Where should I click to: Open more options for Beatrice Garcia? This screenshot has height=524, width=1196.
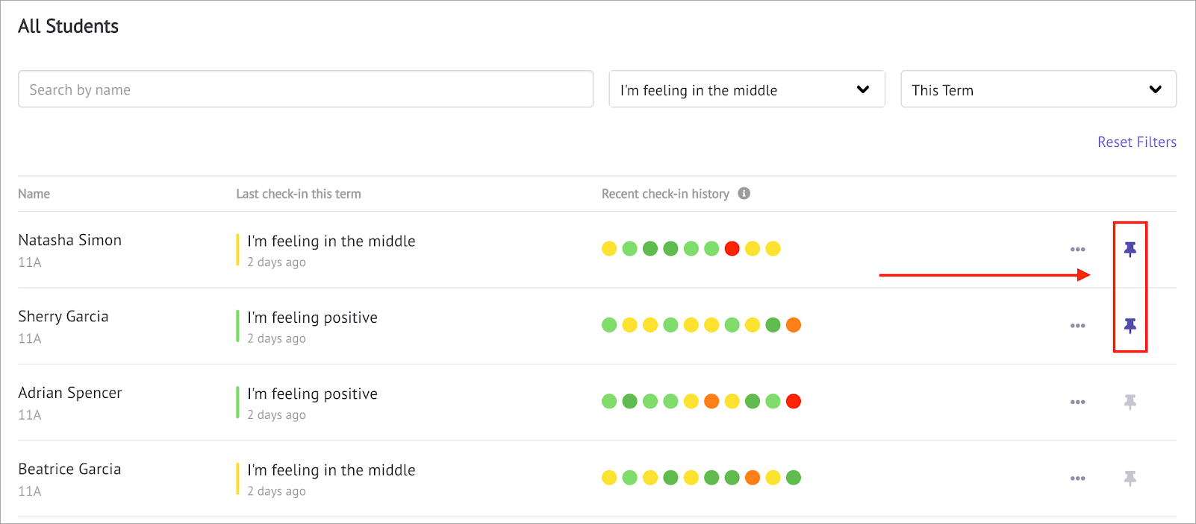(x=1077, y=479)
